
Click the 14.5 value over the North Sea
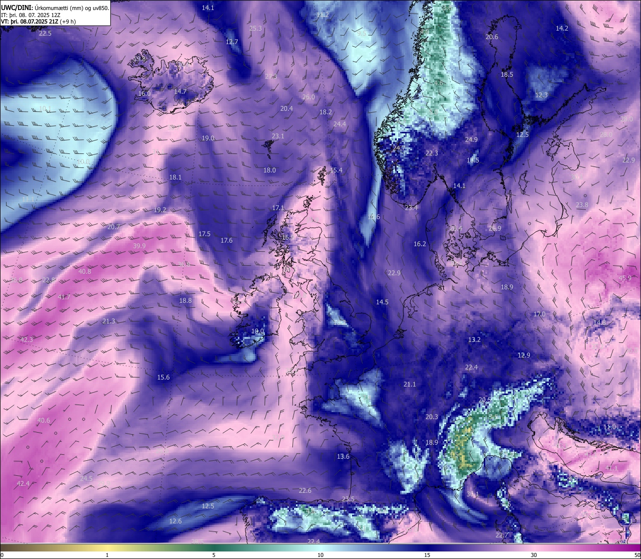click(382, 302)
